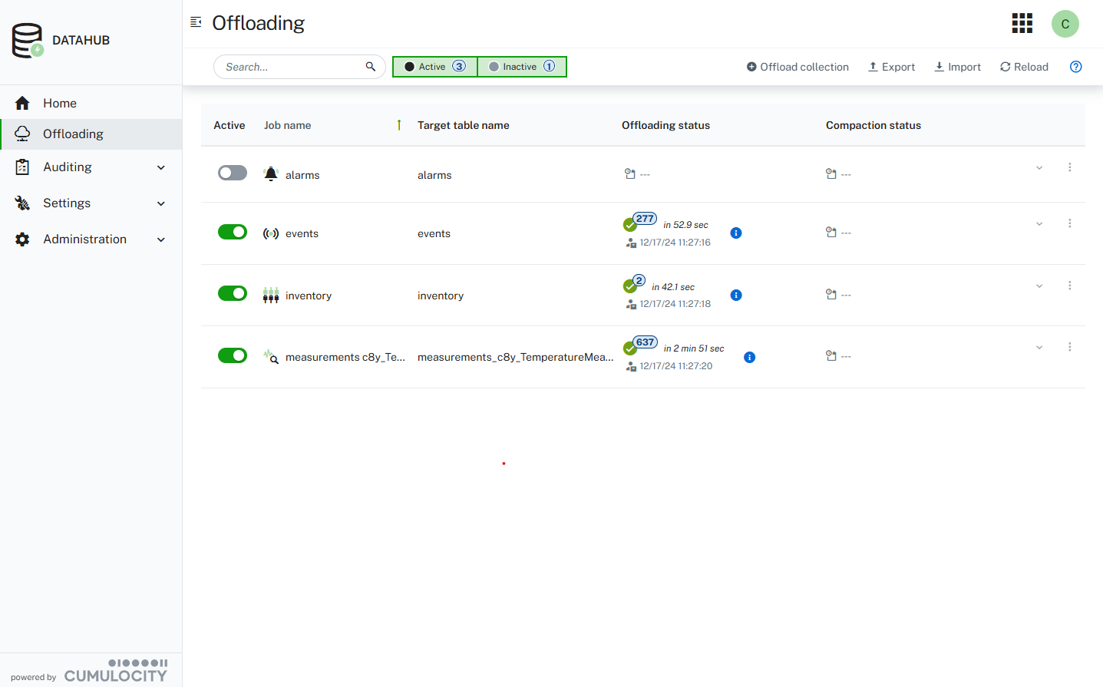Select the inventory job icon

270,295
